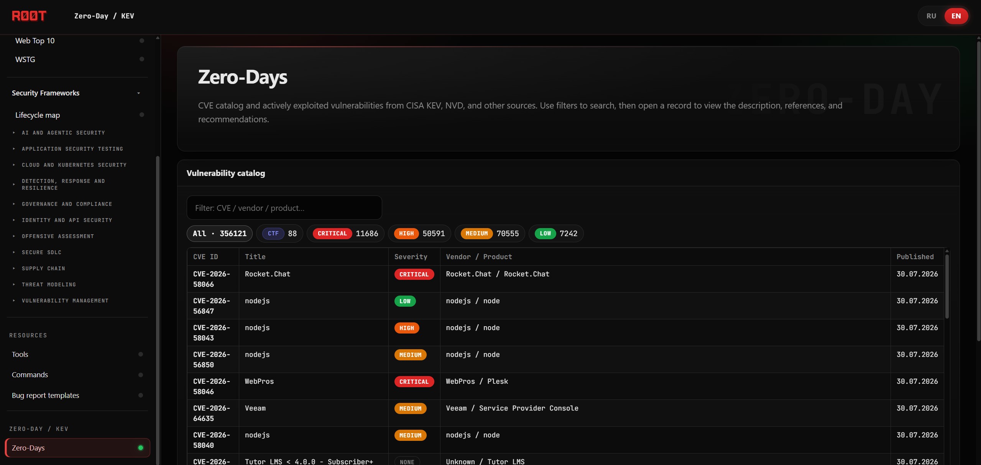
Task: Expand Detection, Response and Resilience
Action: pyautogui.click(x=63, y=184)
